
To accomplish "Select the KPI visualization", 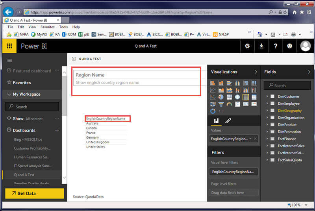I will click(x=254, y=104).
